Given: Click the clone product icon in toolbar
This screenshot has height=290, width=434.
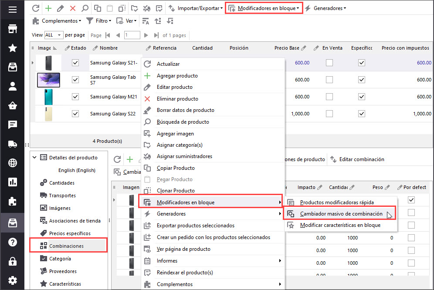Looking at the screenshot, I should [122, 8].
